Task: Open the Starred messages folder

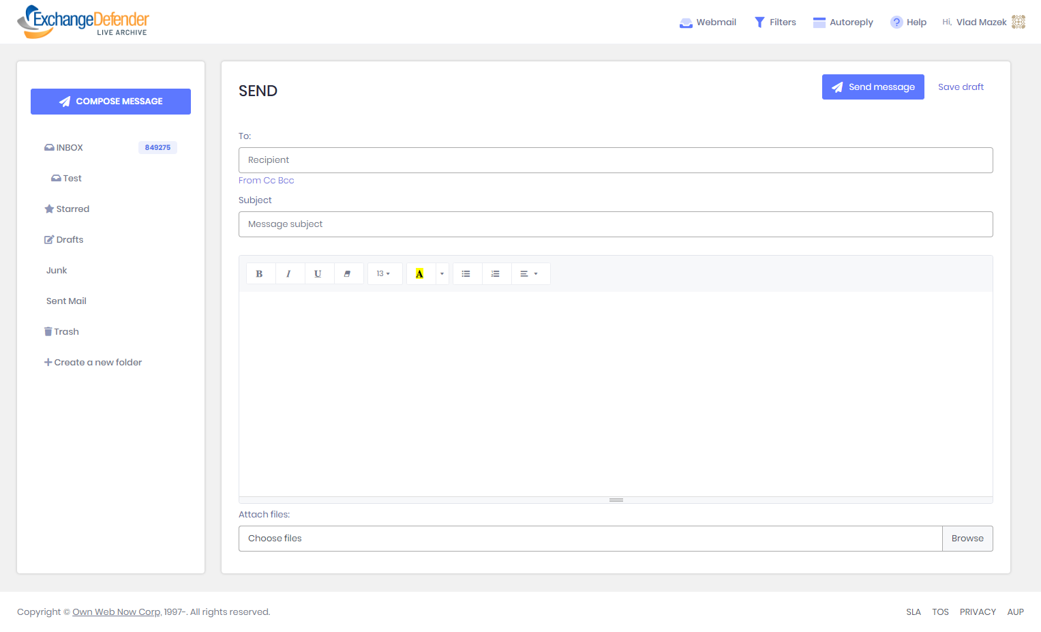Action: click(x=72, y=209)
